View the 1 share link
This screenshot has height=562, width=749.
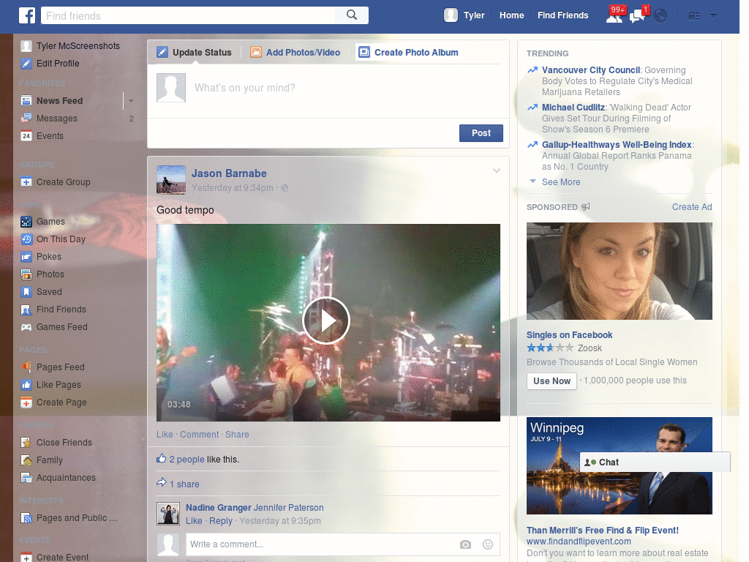(184, 484)
